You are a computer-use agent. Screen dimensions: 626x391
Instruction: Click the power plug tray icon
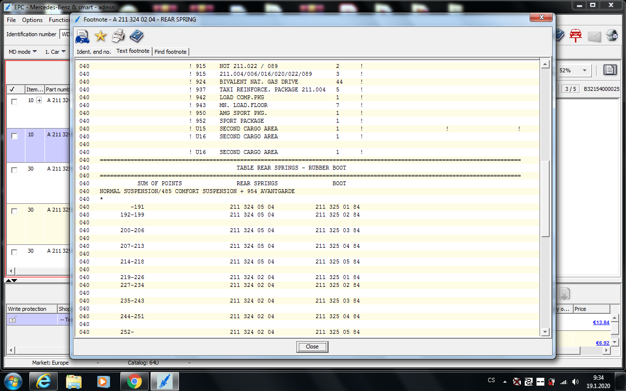click(x=552, y=381)
